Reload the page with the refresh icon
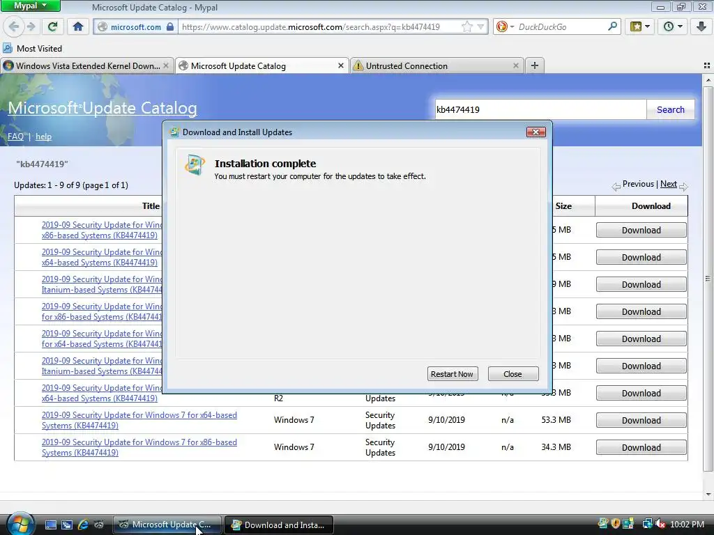Viewport: 714px width, 535px height. click(x=52, y=26)
